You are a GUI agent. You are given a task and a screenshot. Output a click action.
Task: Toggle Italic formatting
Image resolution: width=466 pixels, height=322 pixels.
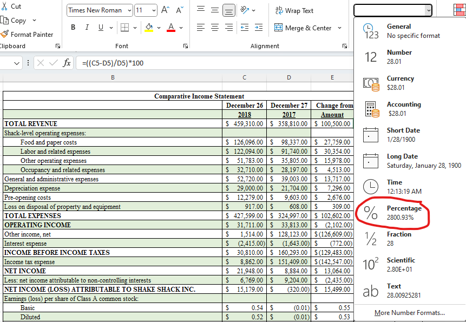87,28
